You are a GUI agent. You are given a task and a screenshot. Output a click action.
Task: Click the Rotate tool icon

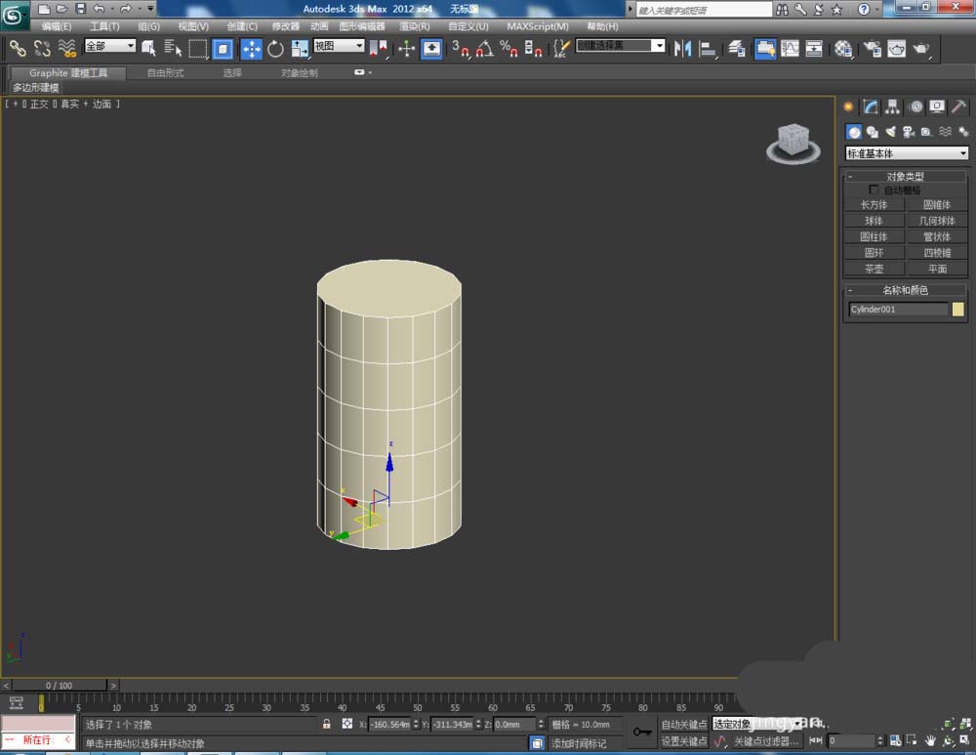click(x=275, y=49)
